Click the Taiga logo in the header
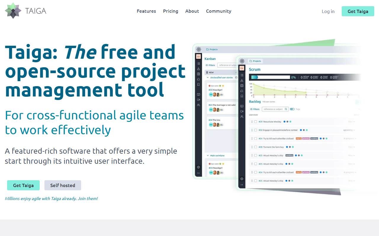379x236 pixels. point(25,11)
